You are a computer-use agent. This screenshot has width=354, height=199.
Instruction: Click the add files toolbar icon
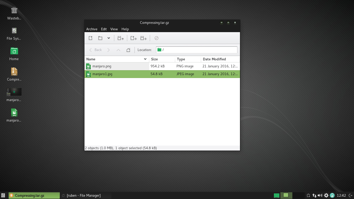tap(133, 38)
